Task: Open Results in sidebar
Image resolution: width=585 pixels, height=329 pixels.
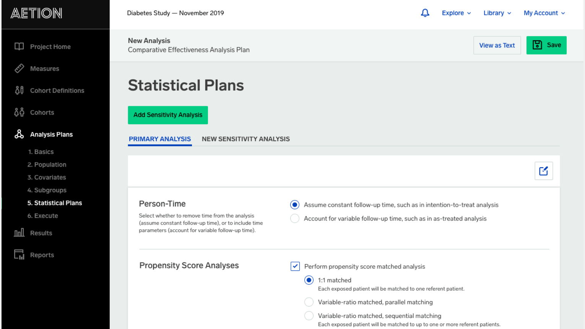Action: coord(41,233)
